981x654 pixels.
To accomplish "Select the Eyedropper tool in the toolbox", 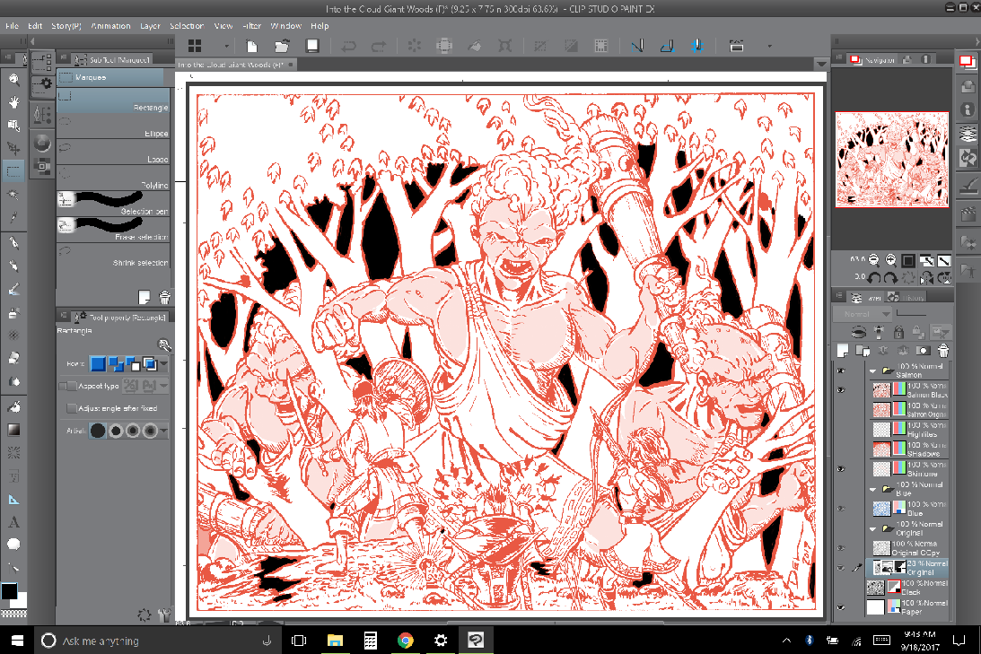I will pyautogui.click(x=13, y=218).
